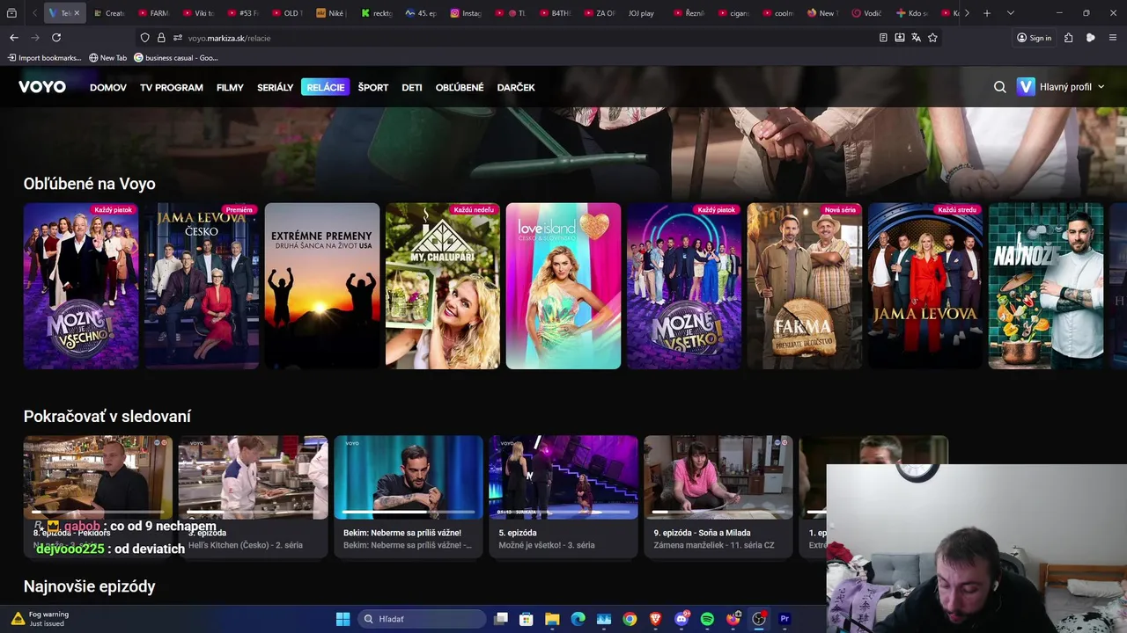Open Firefox from the taskbar
This screenshot has width=1127, height=633.
pyautogui.click(x=733, y=619)
